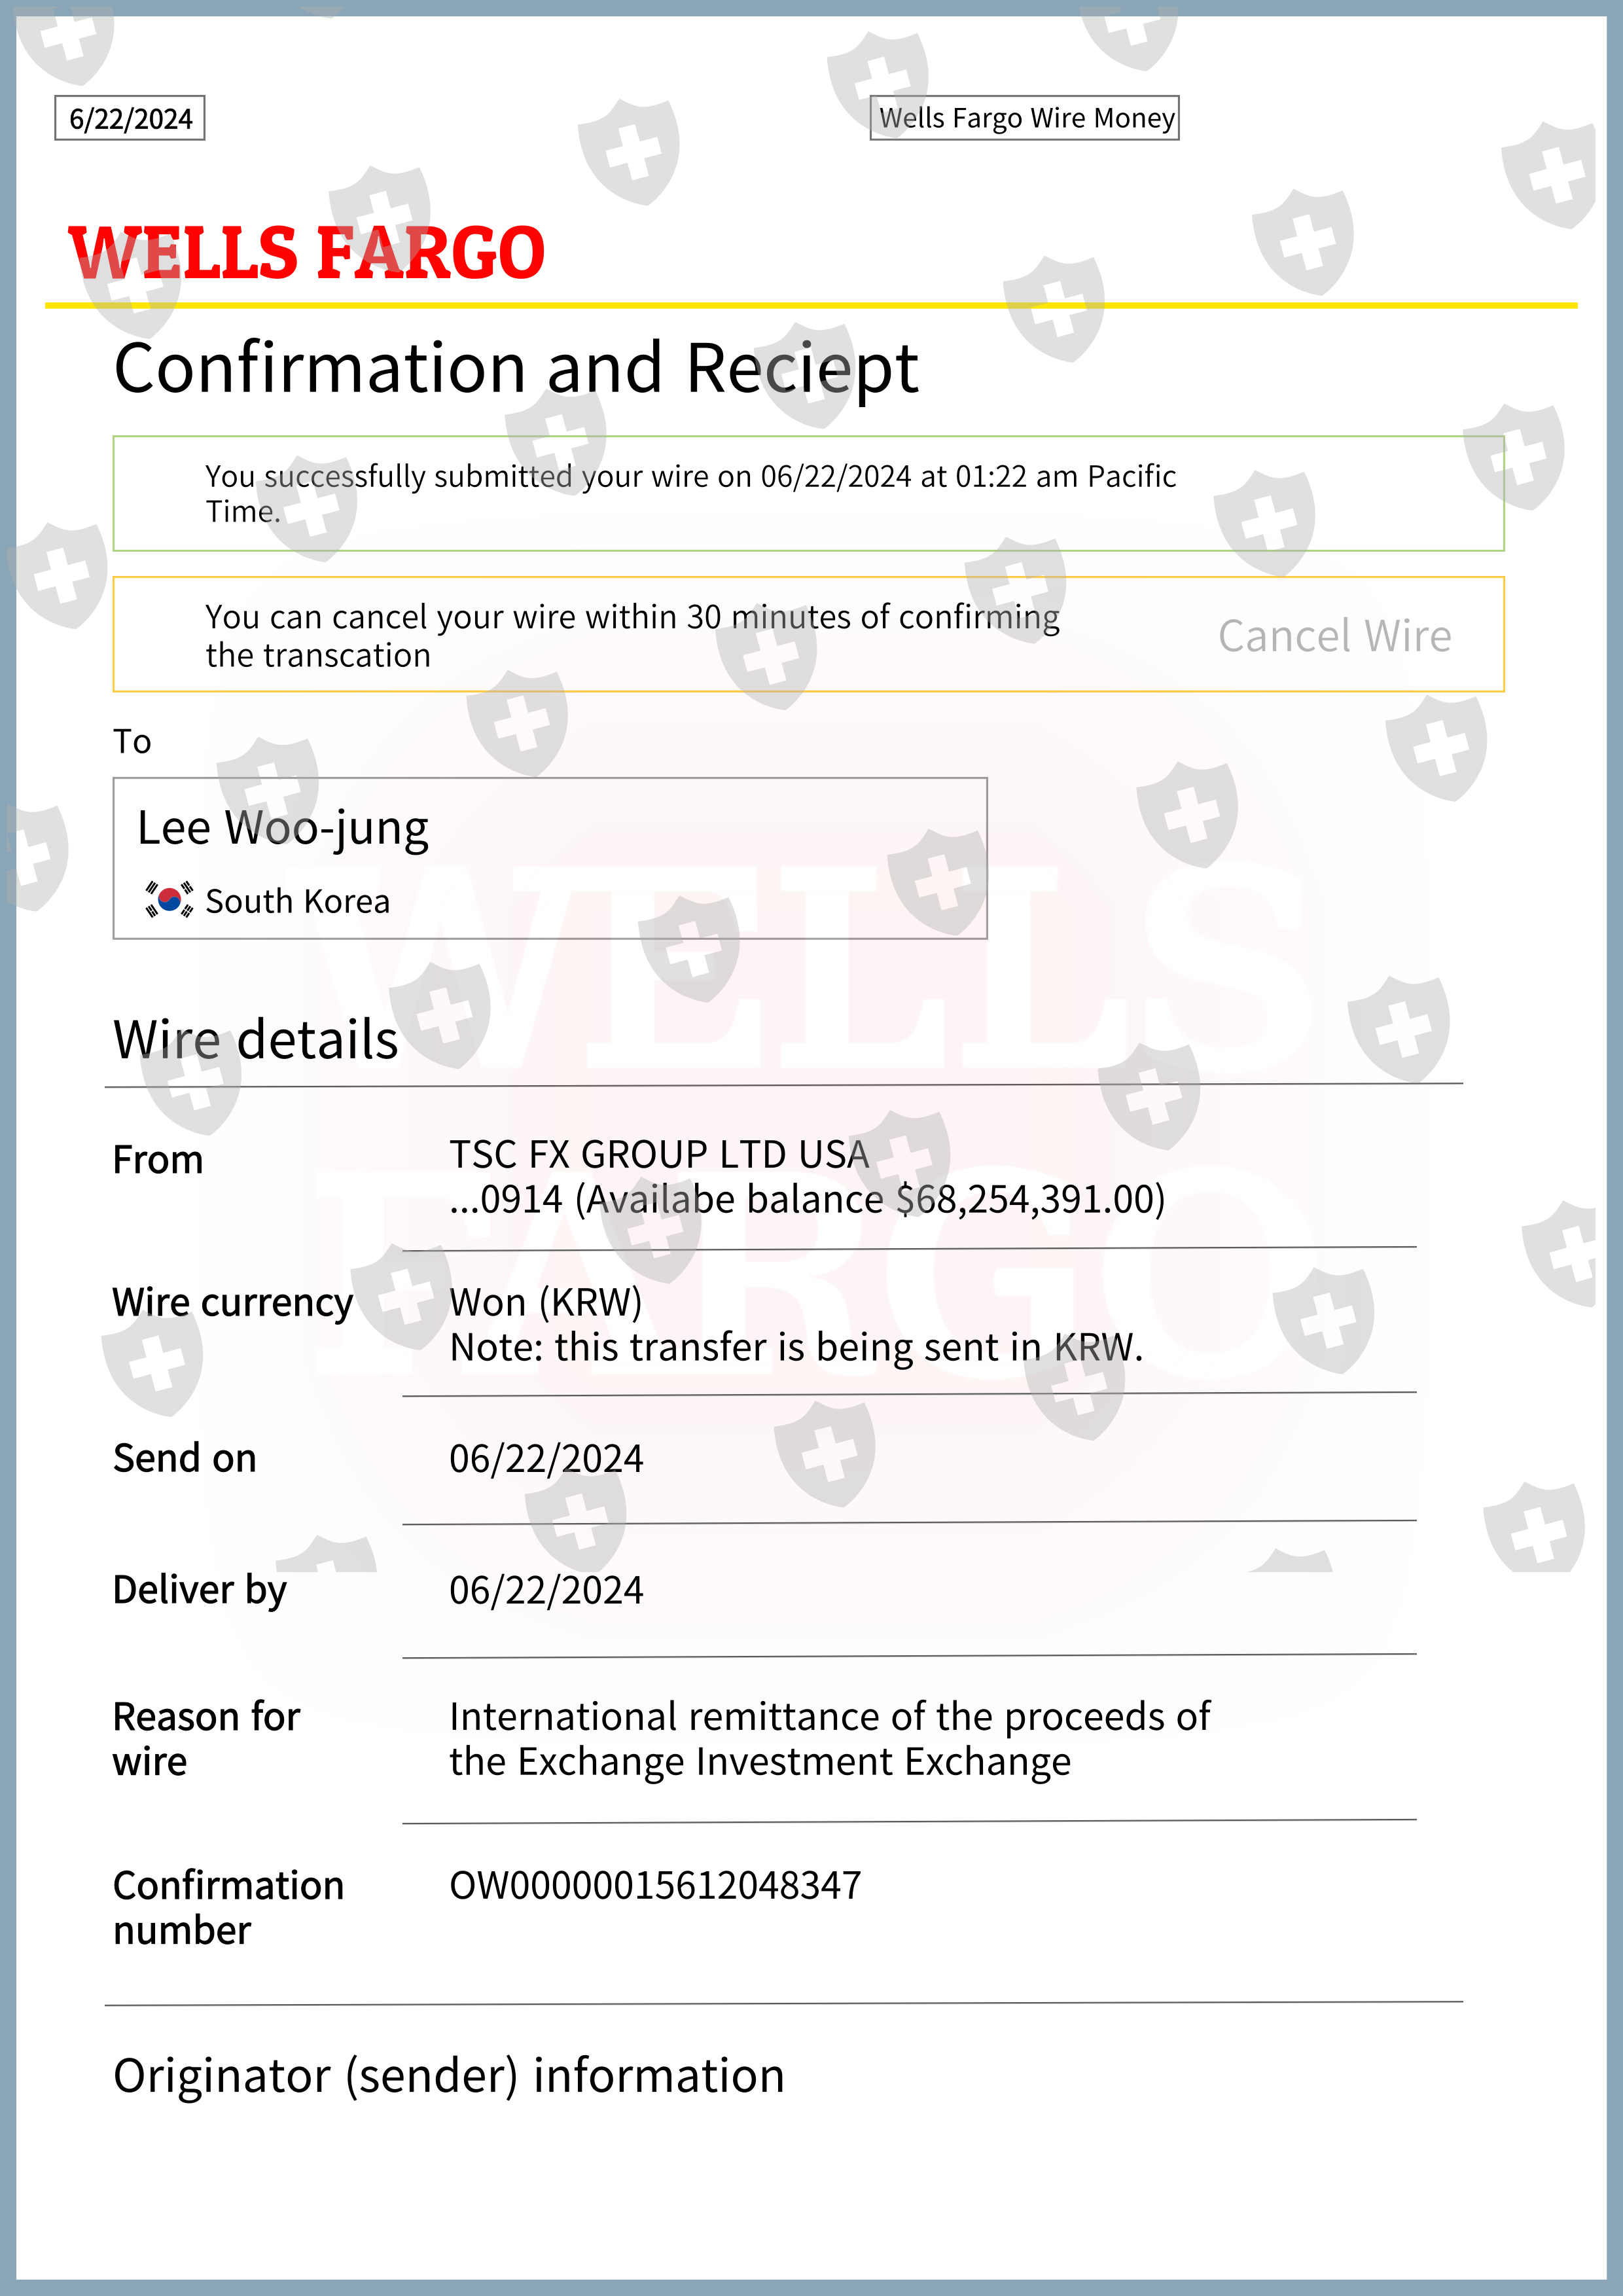The image size is (1623, 2296).
Task: Select sender TSC FX GROUP LTD USA
Action: point(659,1155)
